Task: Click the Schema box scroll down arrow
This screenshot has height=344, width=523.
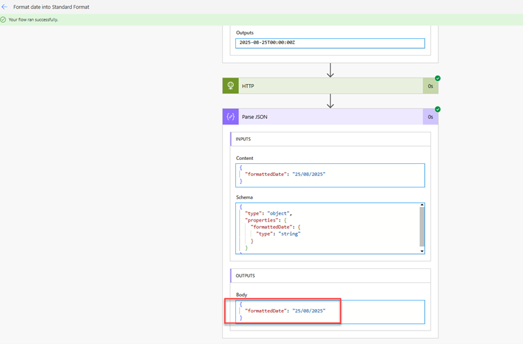Action: 422,252
